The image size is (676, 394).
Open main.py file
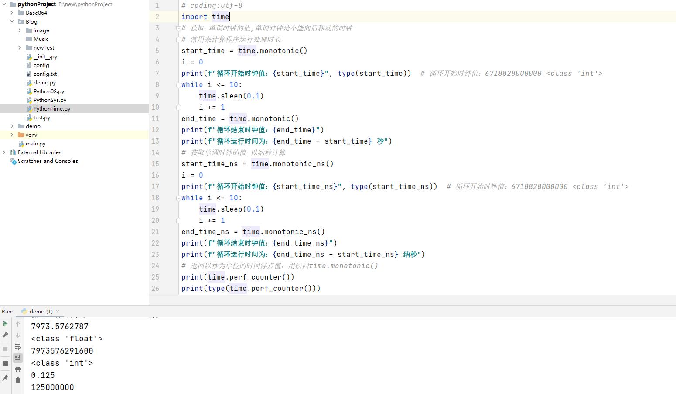[35, 144]
